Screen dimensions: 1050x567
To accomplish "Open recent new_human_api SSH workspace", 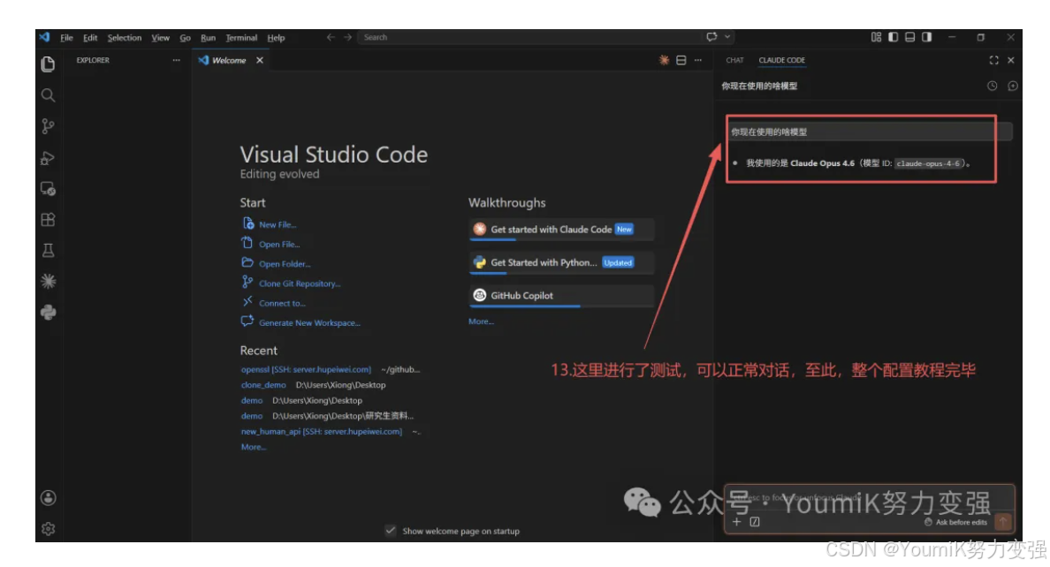I will [x=322, y=432].
